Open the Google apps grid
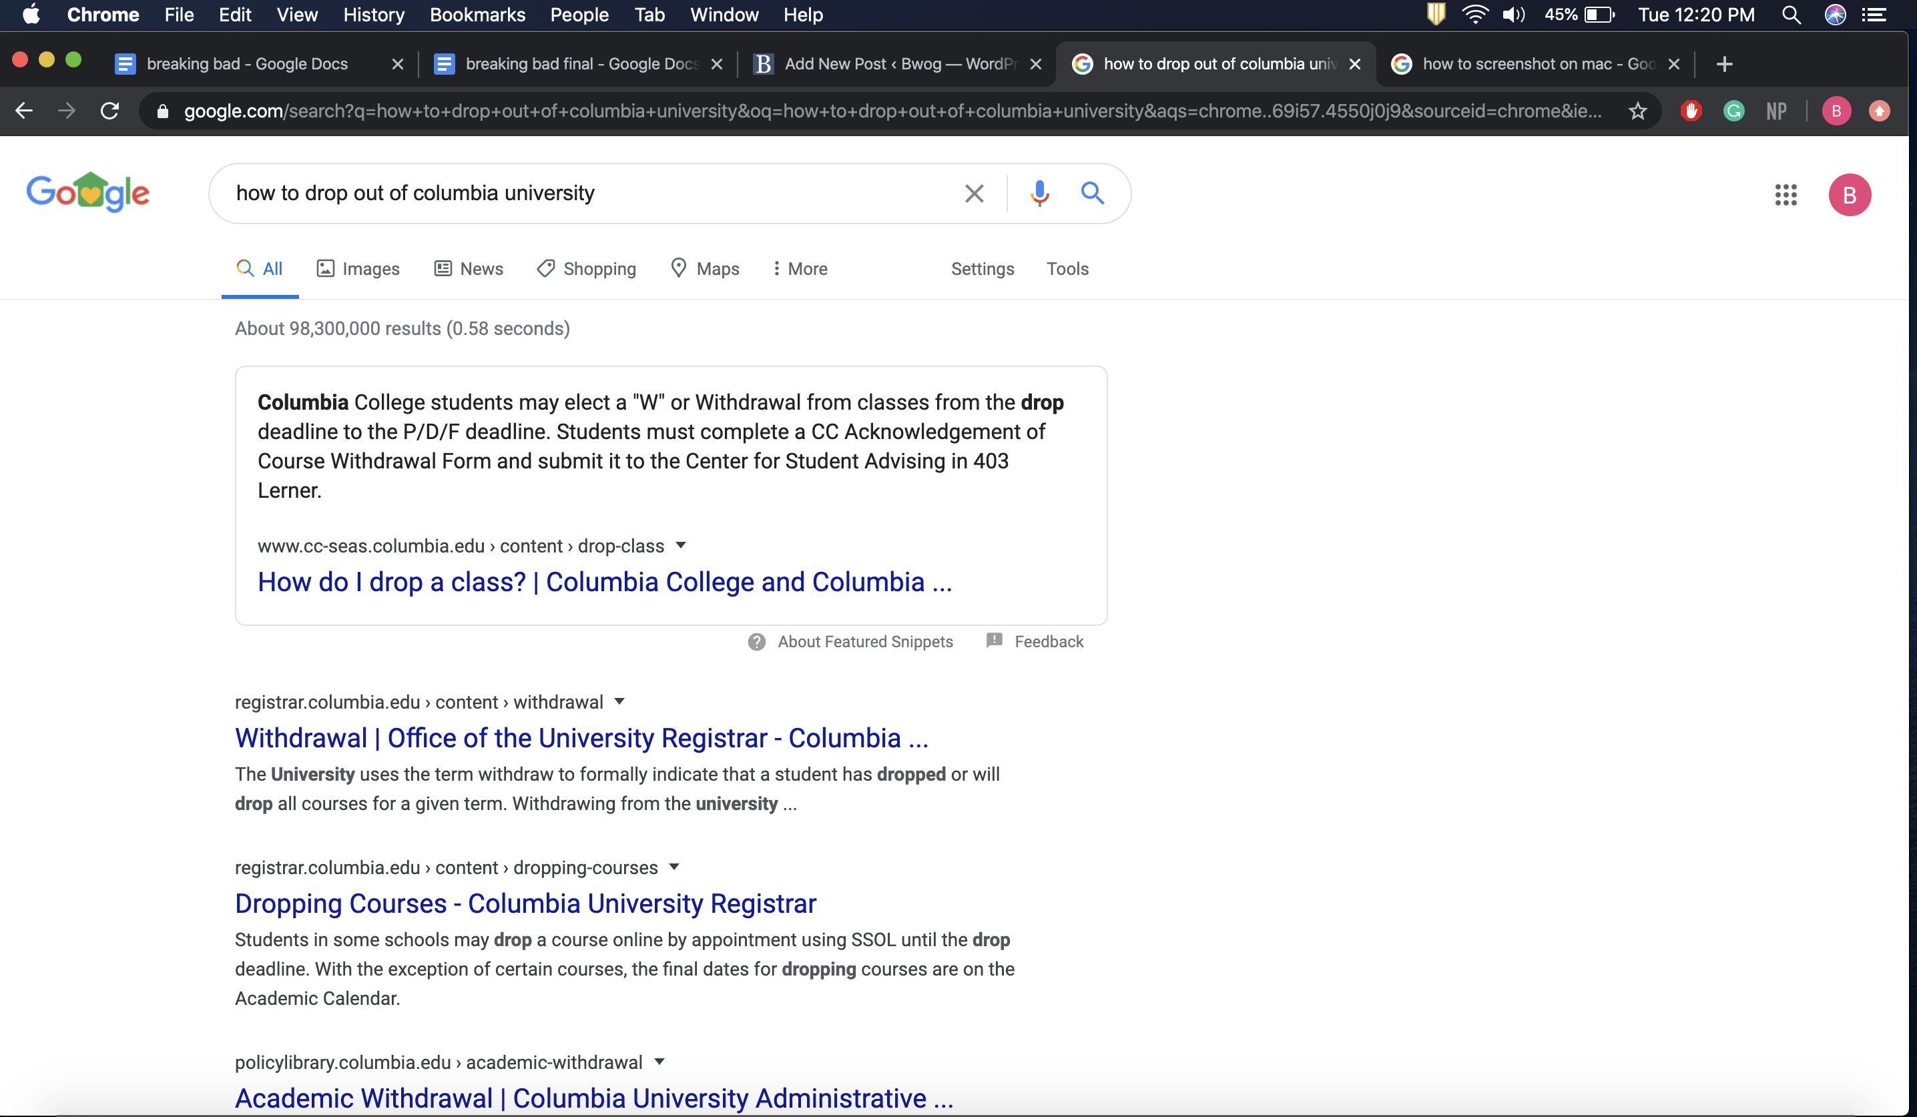Image resolution: width=1917 pixels, height=1117 pixels. point(1786,195)
